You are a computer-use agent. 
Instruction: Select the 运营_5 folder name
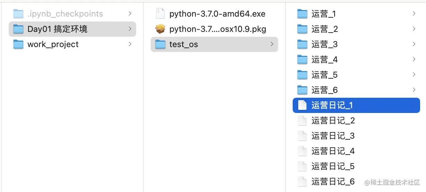(325, 75)
